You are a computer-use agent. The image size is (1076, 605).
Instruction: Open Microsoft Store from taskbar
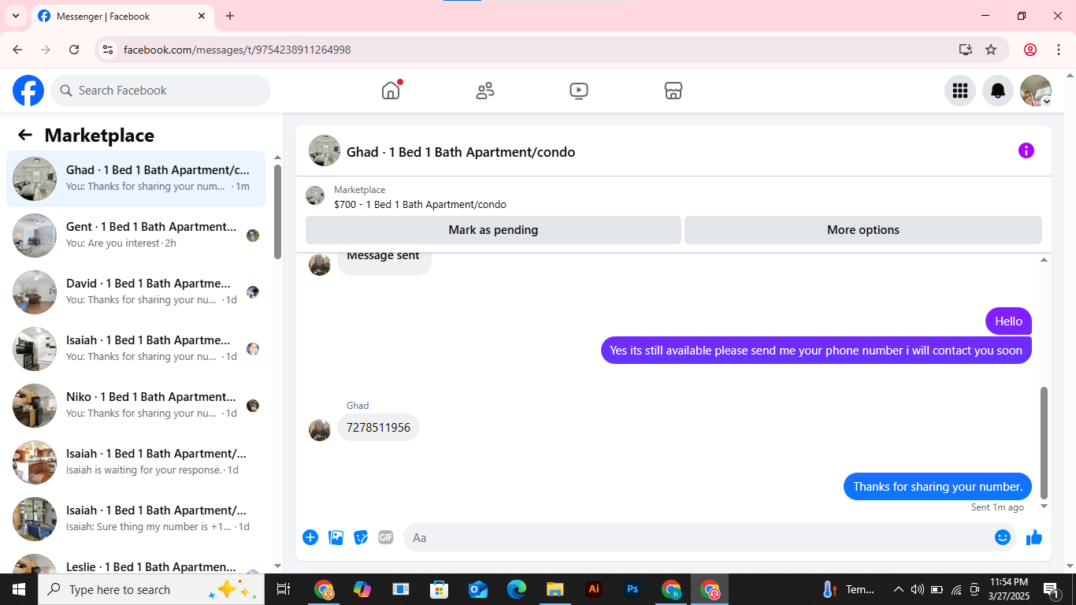(439, 589)
